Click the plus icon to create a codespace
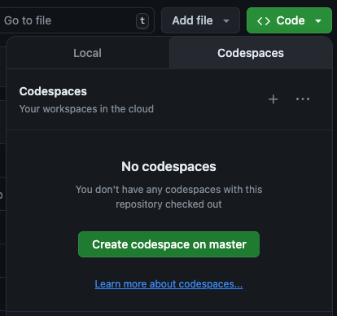 274,99
